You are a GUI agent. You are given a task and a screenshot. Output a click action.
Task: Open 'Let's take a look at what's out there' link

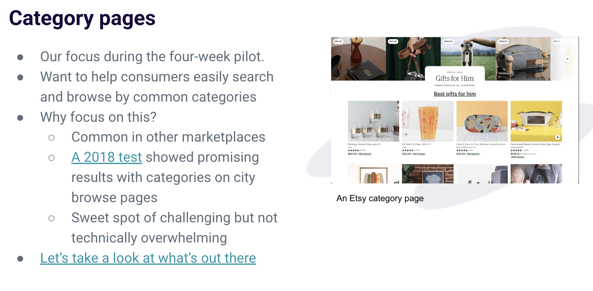(x=148, y=258)
